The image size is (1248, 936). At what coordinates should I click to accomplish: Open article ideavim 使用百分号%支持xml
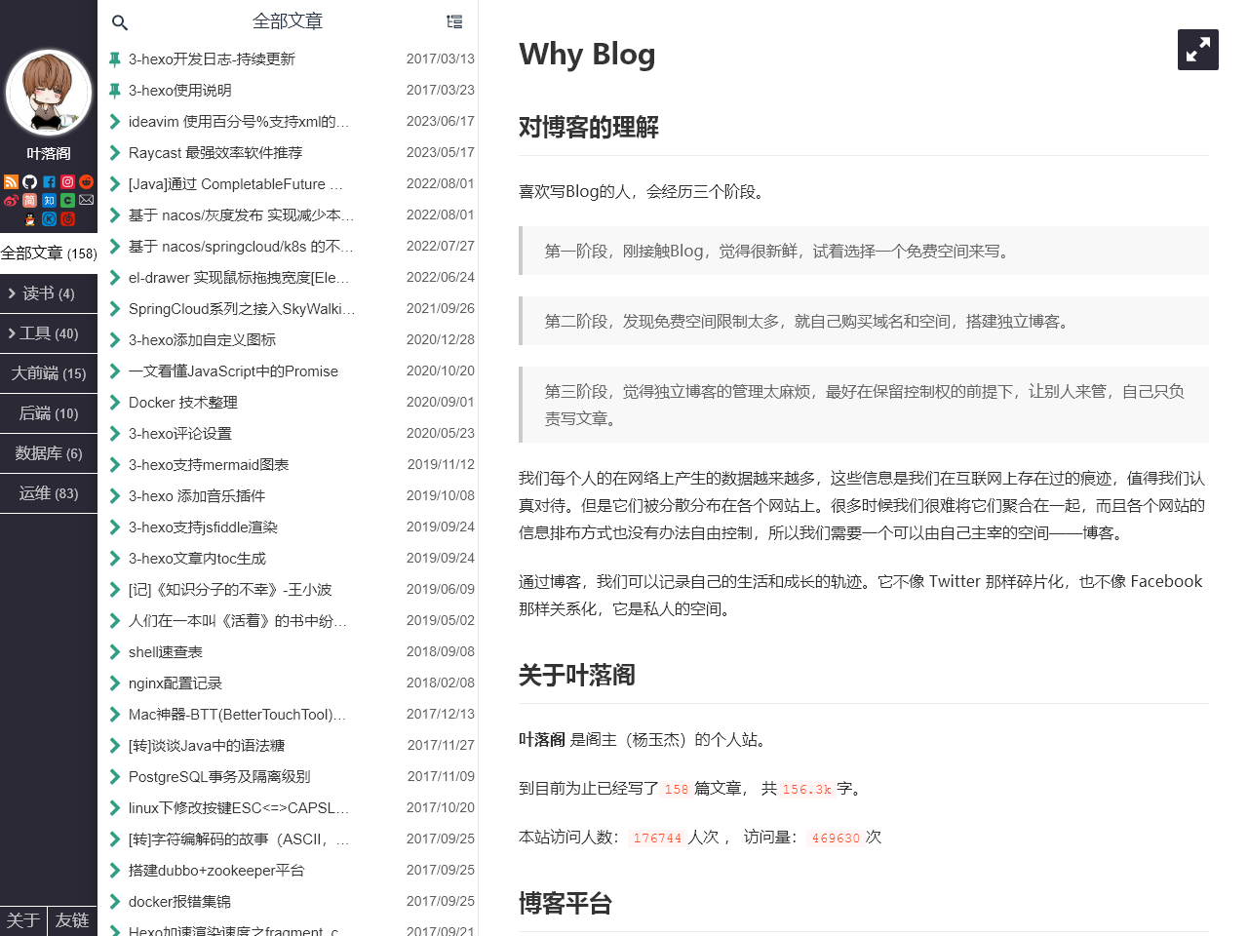coord(239,122)
